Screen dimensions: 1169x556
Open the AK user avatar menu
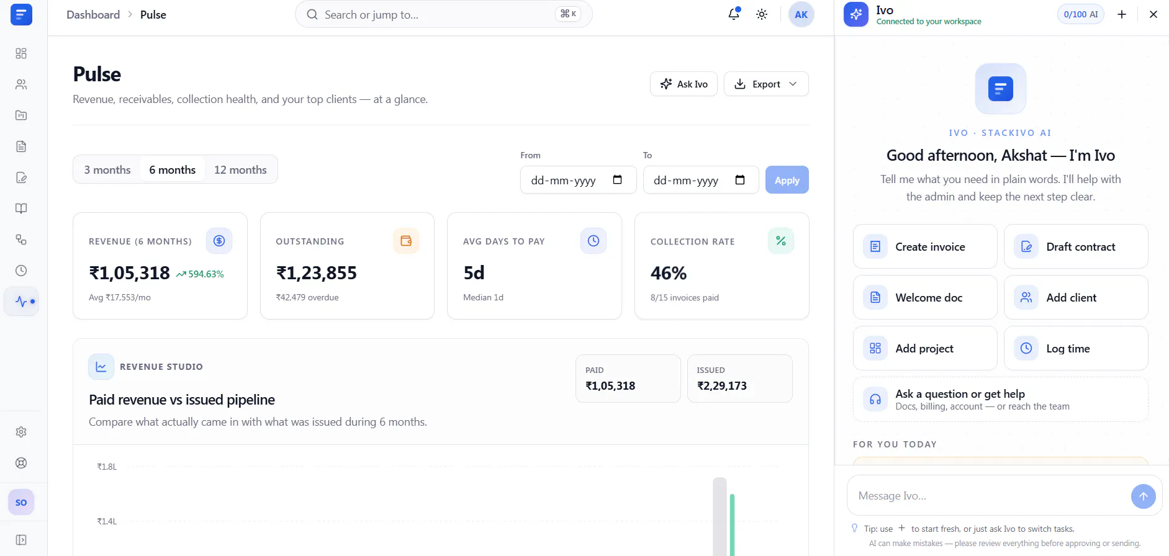coord(801,14)
